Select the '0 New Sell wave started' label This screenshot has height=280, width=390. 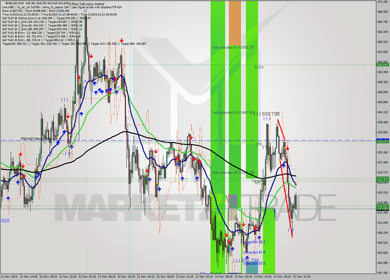(x=87, y=4)
